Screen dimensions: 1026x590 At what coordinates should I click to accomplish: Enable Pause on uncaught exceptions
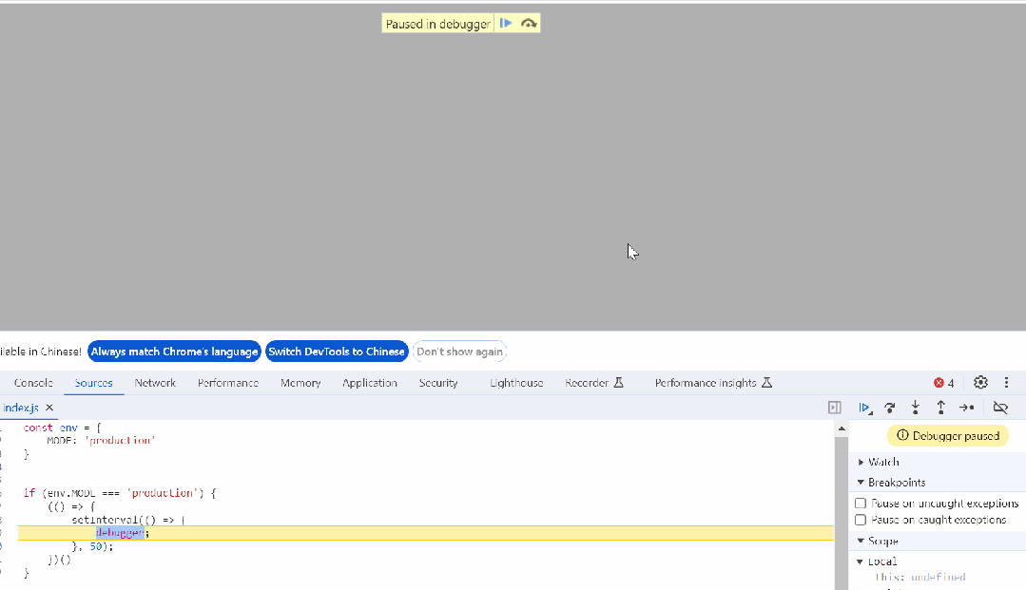861,503
